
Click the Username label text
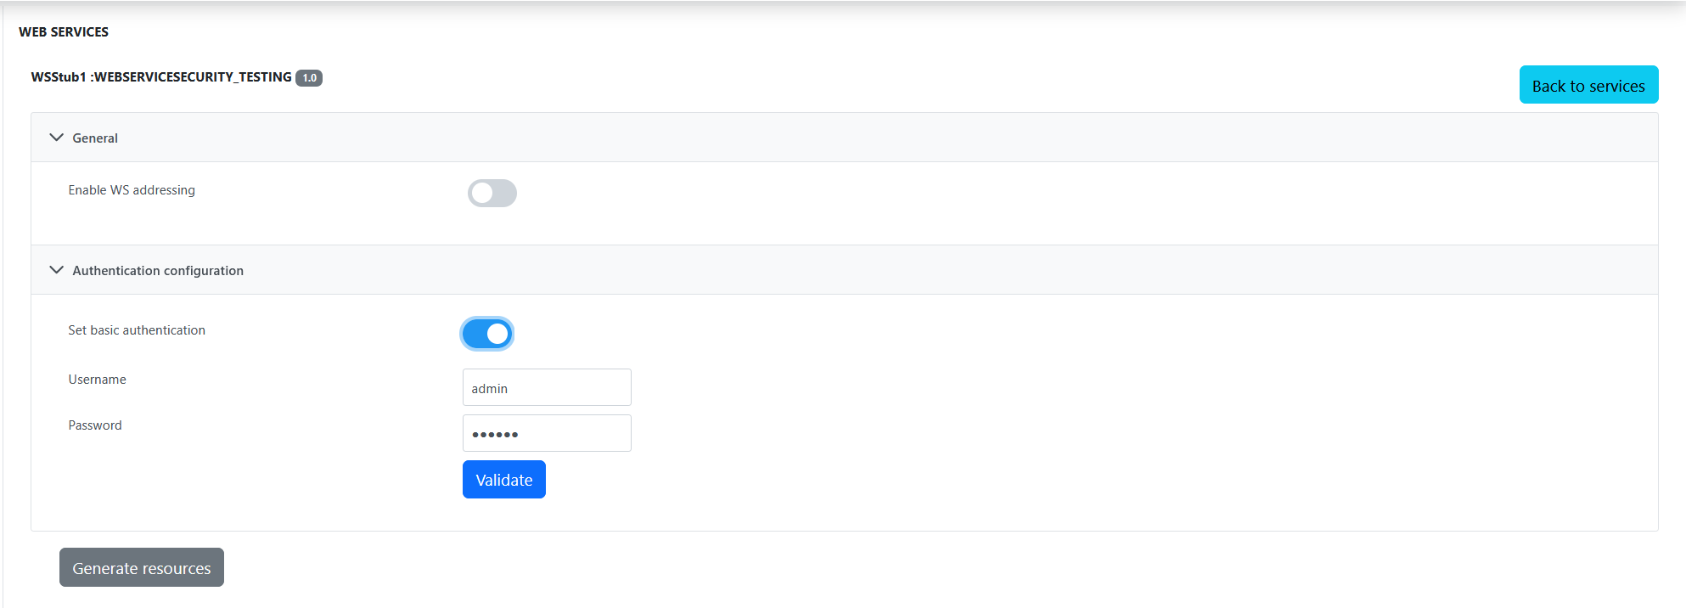click(x=97, y=380)
